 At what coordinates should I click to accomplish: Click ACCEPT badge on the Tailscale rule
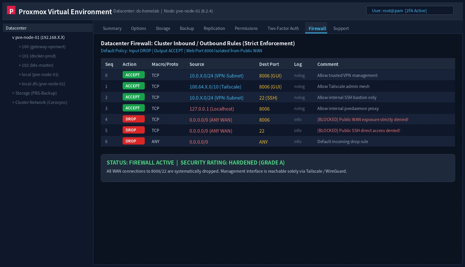pyautogui.click(x=134, y=86)
